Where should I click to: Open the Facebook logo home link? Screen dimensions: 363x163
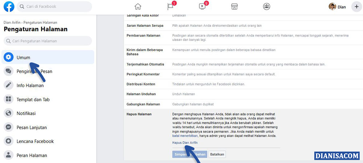pyautogui.click(x=9, y=7)
